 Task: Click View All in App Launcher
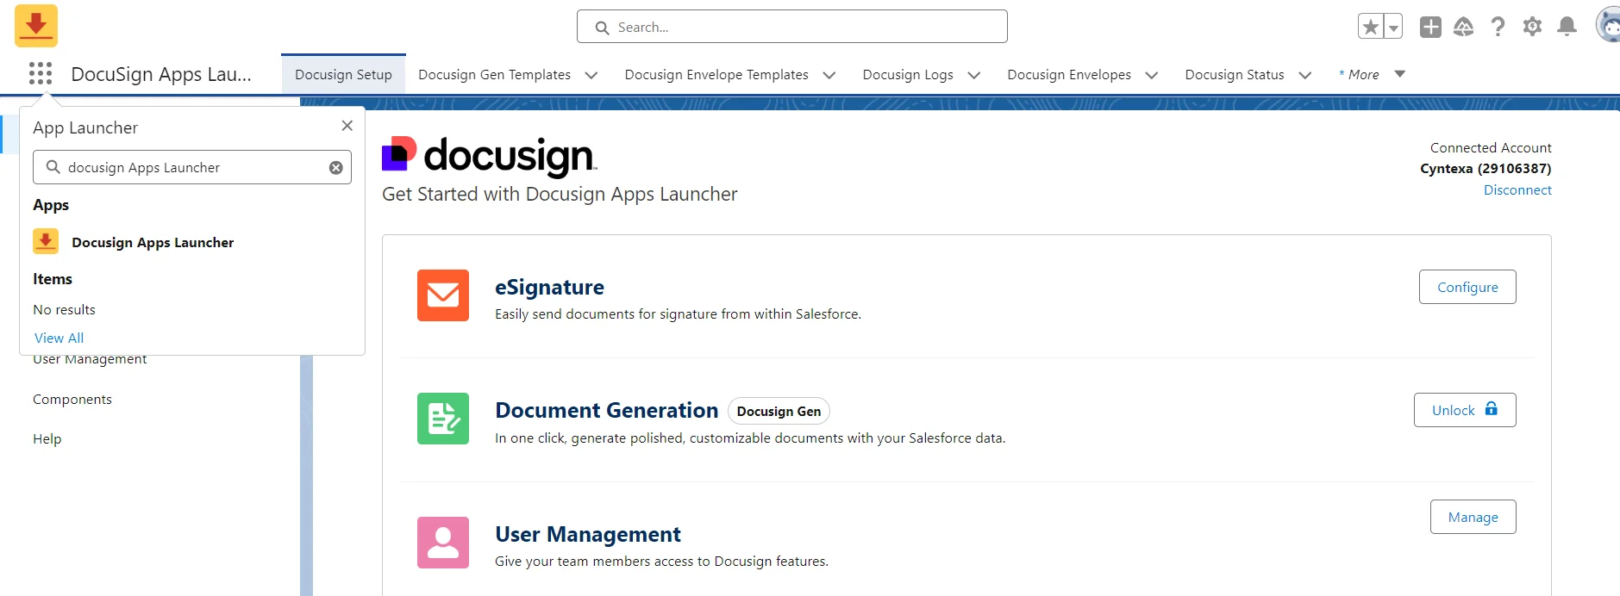point(59,338)
